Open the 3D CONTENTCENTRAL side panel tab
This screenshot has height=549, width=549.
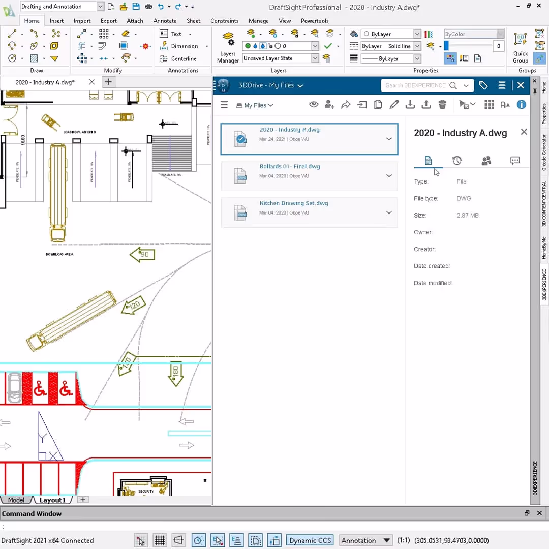(544, 203)
